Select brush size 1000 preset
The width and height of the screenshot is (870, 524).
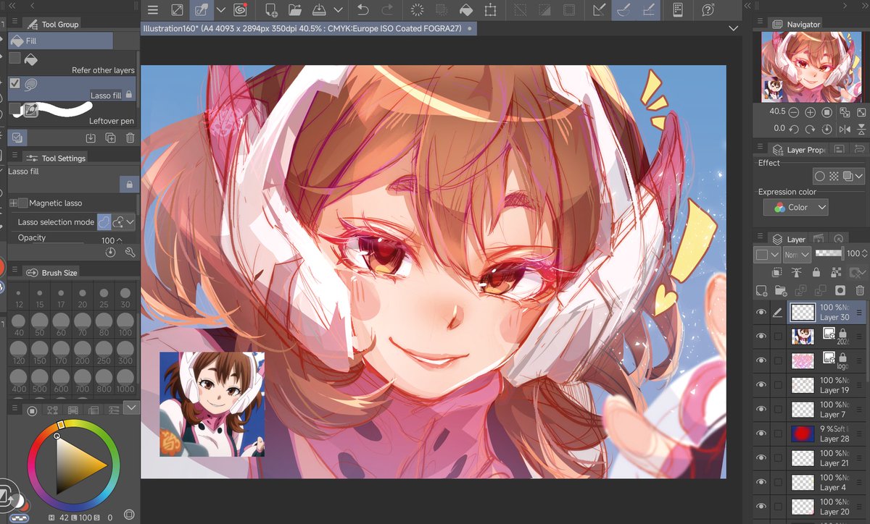125,381
